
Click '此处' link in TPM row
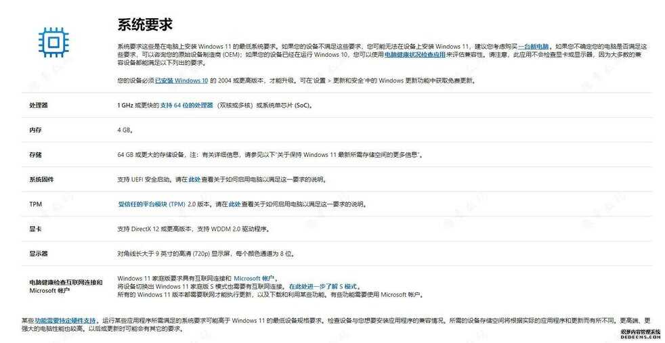[234, 204]
